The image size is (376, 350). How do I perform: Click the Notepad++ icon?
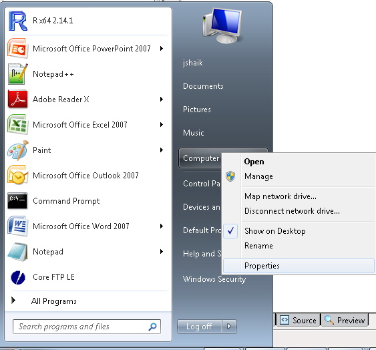pos(17,74)
